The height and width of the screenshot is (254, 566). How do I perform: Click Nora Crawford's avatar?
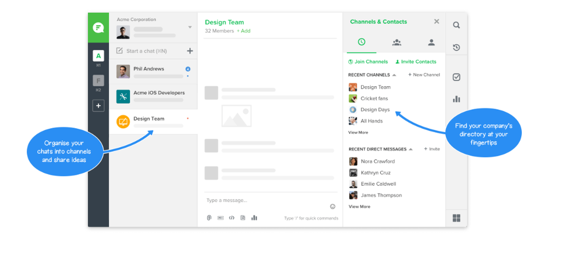tap(353, 161)
